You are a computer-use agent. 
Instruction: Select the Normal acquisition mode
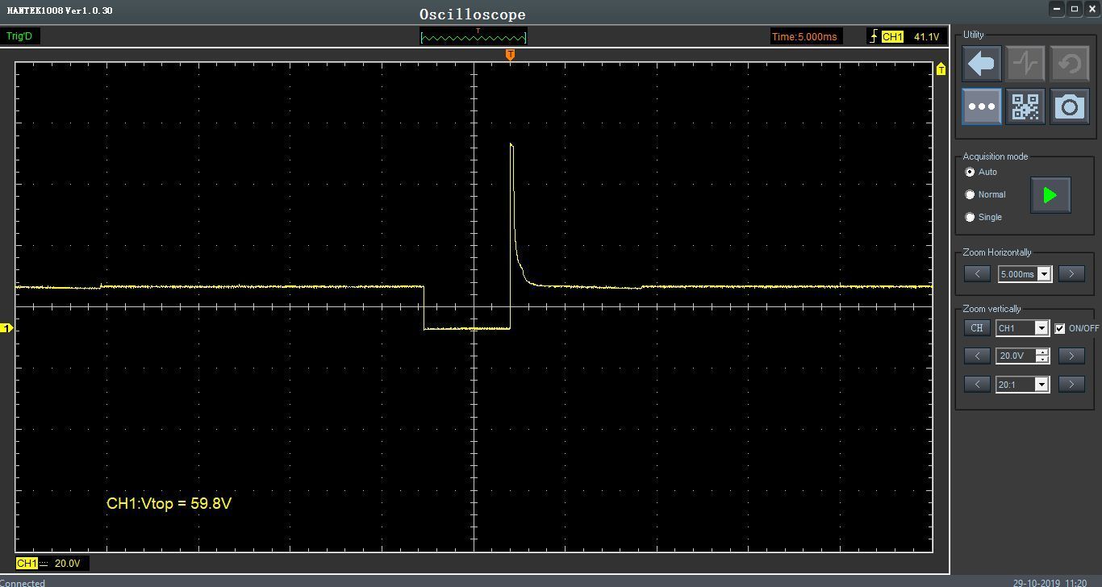click(x=970, y=195)
